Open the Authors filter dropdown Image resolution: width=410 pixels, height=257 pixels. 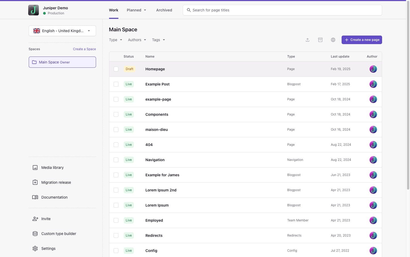tap(137, 40)
